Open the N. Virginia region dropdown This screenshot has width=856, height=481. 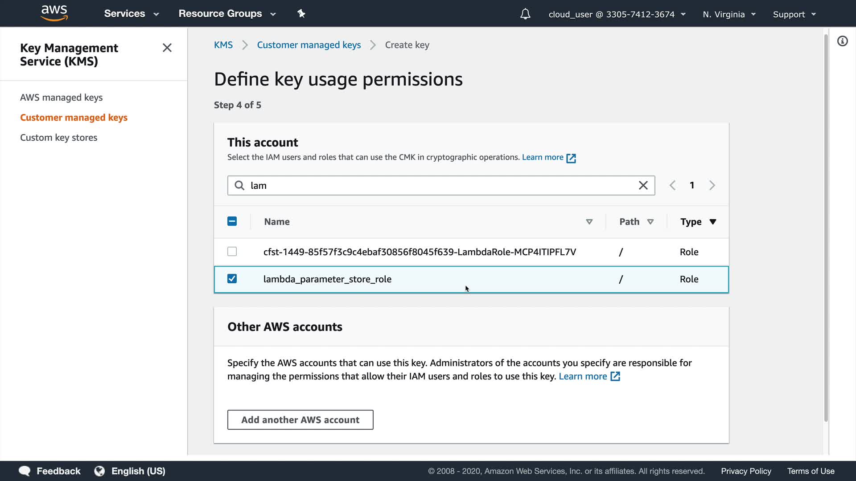tap(729, 14)
